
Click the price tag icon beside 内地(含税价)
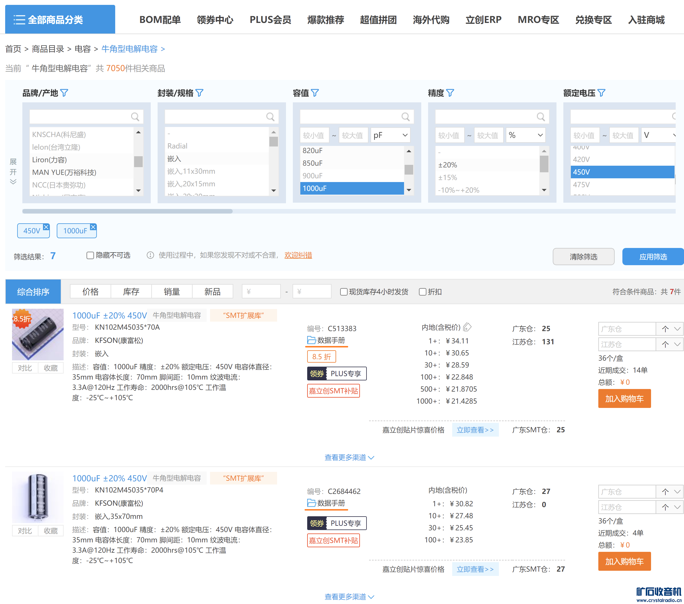click(x=467, y=327)
